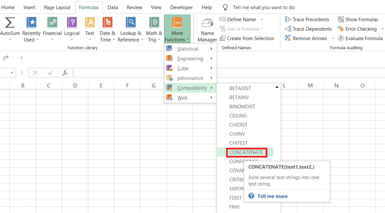
Task: Open the Recently Used dropdown
Action: tap(31, 29)
